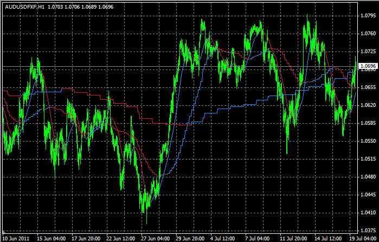Click the 10 Jun 2011 date label
379x242 pixels.
tap(16, 239)
